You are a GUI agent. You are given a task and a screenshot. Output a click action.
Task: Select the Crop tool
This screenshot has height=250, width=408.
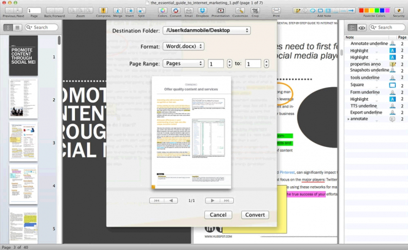[255, 11]
